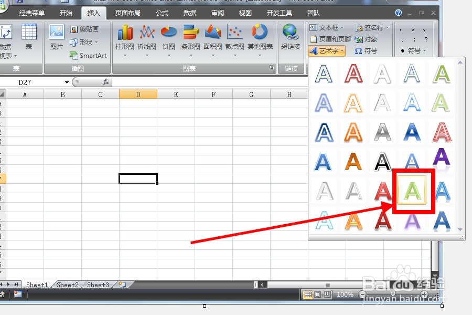Click the 100% zoom level button
The height and width of the screenshot is (315, 472).
(345, 294)
